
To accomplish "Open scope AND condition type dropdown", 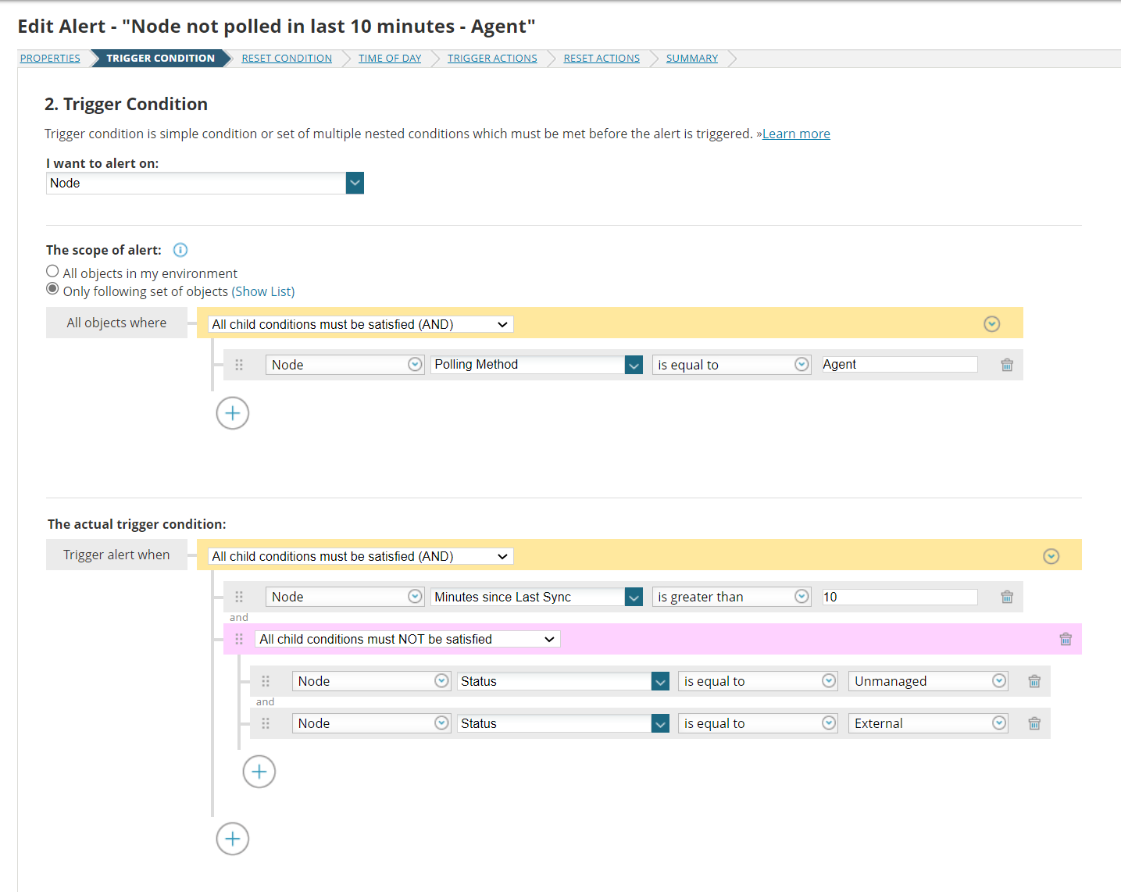I will click(x=361, y=324).
